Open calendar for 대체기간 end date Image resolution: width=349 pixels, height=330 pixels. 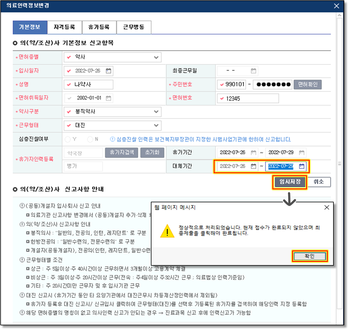[301, 166]
